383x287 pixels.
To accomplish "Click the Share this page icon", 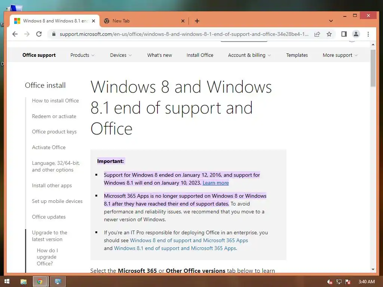I will 317,34.
